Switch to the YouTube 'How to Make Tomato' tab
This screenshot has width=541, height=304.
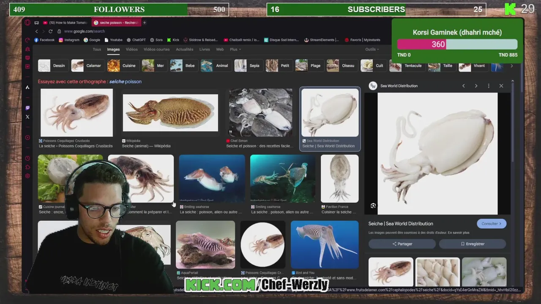[x=66, y=22]
